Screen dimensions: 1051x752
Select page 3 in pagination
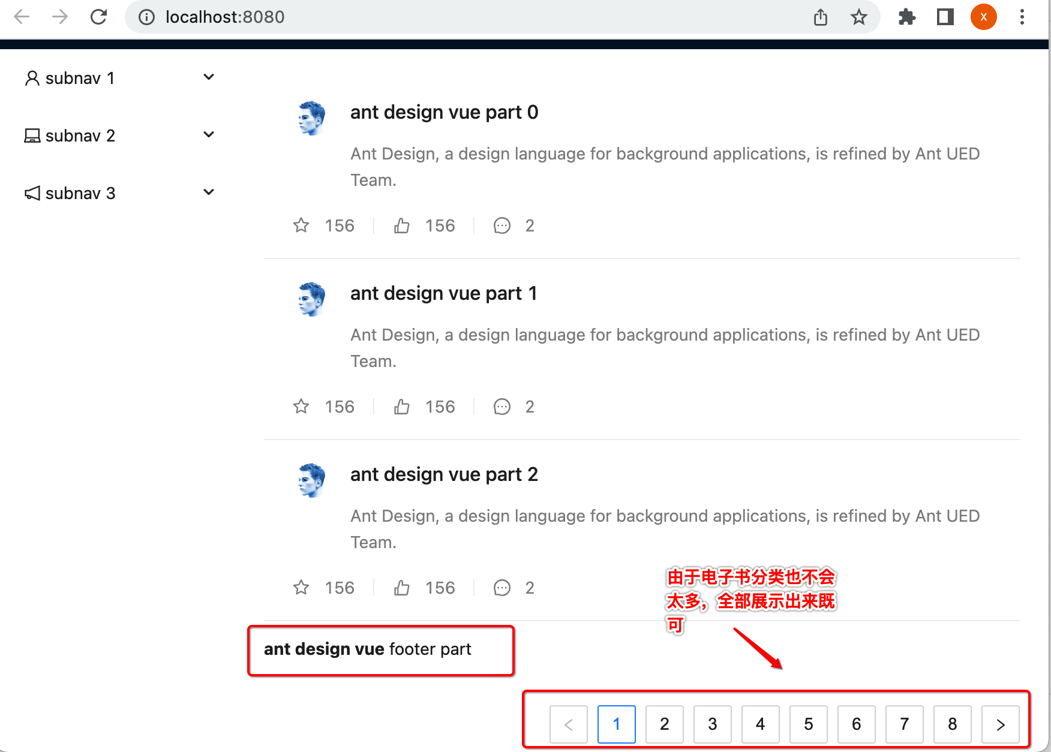(x=713, y=724)
